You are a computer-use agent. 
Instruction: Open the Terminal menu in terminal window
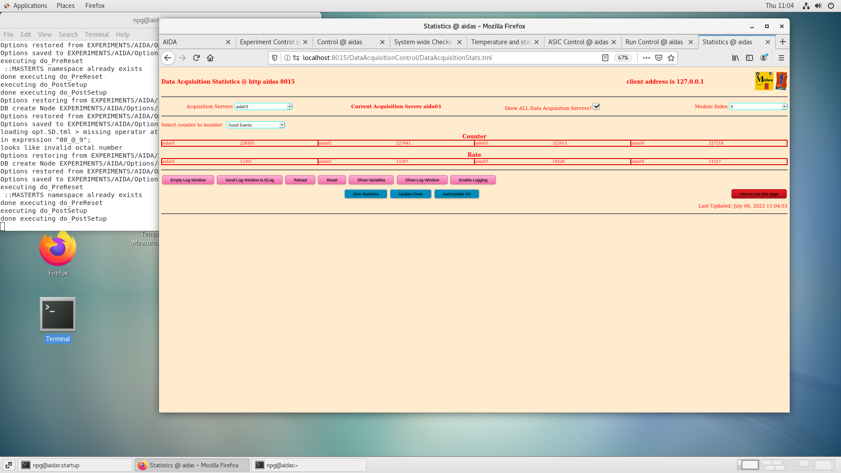point(97,35)
